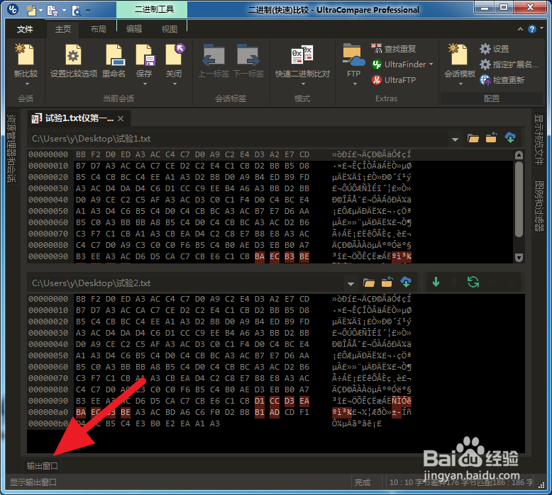
Task: Switch to the View (视图) ribbon tab
Action: click(170, 29)
